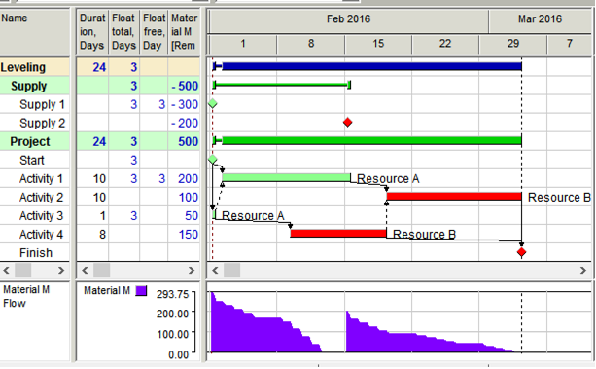Screen dimensions: 596x369
Task: Select the red Activity 4 bar
Action: pyautogui.click(x=338, y=234)
